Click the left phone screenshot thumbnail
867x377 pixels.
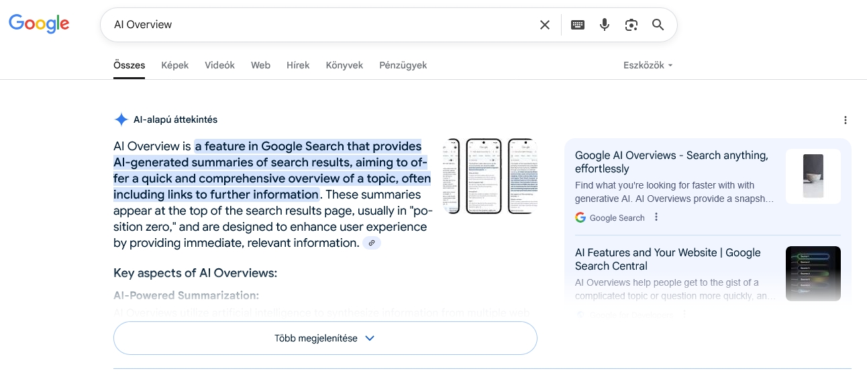coord(452,176)
